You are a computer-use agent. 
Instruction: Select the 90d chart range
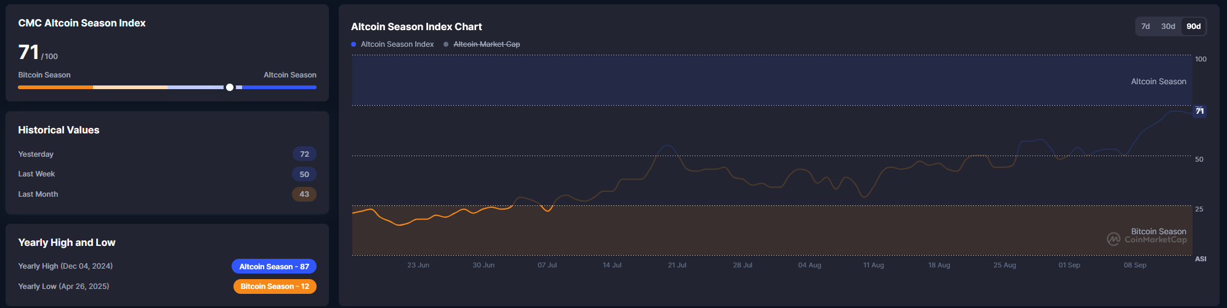point(1194,26)
